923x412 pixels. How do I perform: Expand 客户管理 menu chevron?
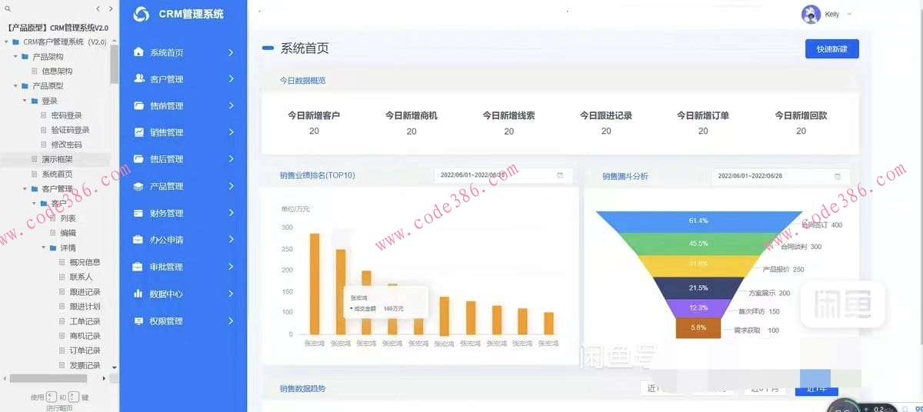231,78
